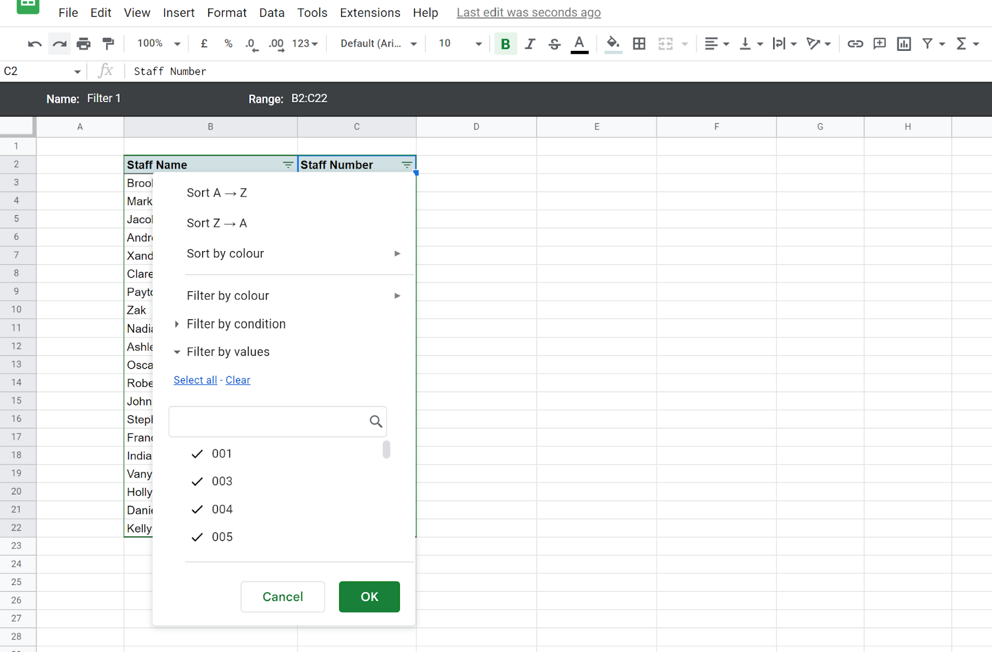Click the Cancel button
Viewport: 992px width, 652px height.
[x=283, y=597]
